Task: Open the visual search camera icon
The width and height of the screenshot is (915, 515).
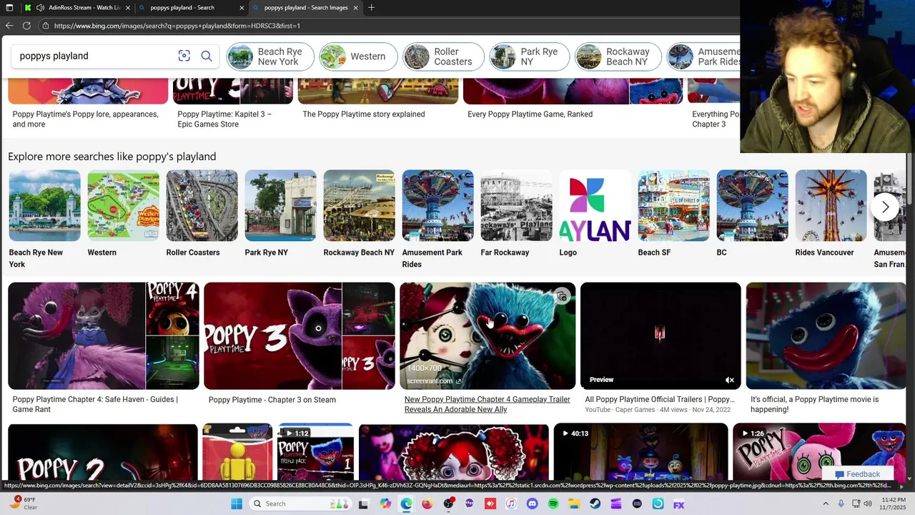Action: click(x=184, y=56)
